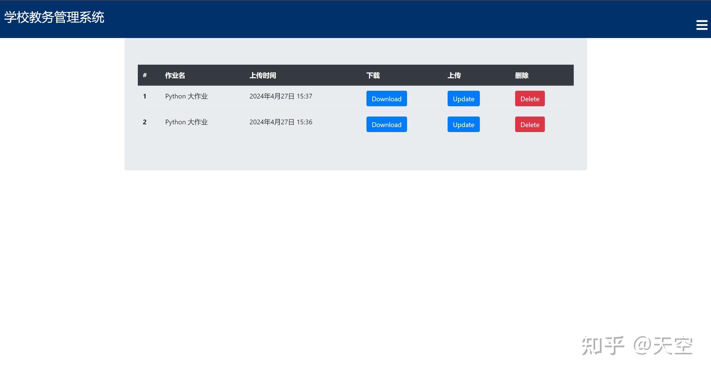Screen dimensions: 711x374
Task: Click the 作业名 column header
Action: 175,75
